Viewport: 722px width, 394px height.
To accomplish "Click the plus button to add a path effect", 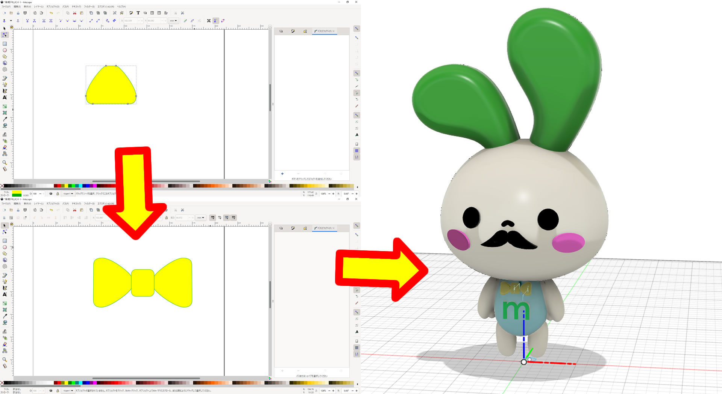I will point(282,174).
